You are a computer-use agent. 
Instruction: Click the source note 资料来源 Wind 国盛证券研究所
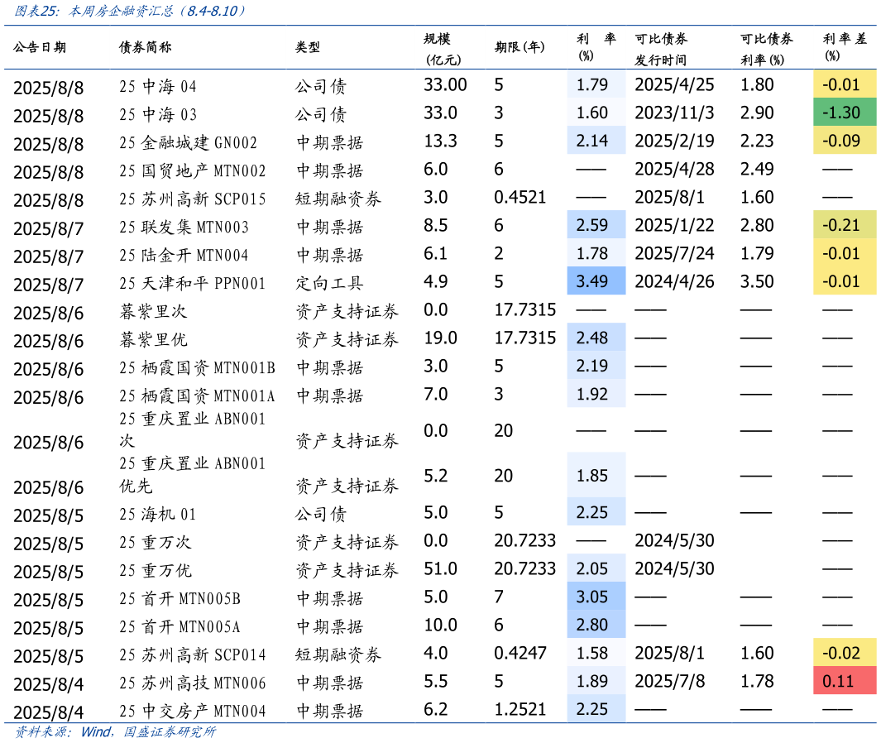tap(115, 731)
